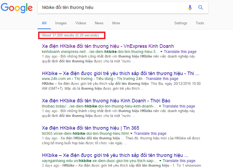Open the Settings menu
The width and height of the screenshot is (233, 168).
tap(181, 23)
